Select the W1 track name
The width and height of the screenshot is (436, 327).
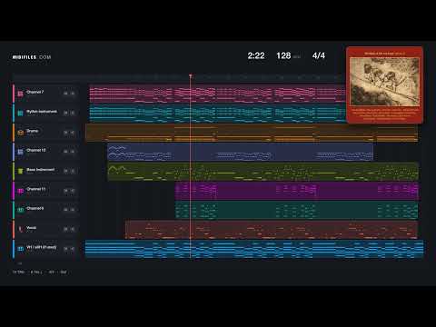(x=42, y=247)
